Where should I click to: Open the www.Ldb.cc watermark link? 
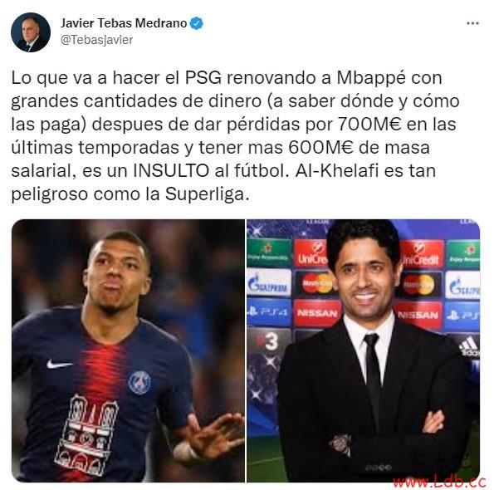(x=439, y=482)
